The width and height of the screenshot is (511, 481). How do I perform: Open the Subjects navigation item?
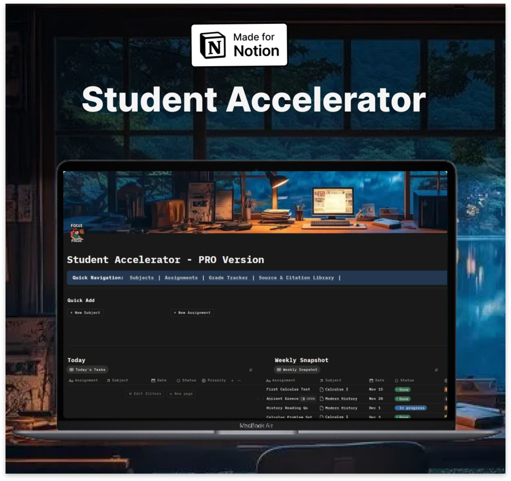(x=141, y=278)
